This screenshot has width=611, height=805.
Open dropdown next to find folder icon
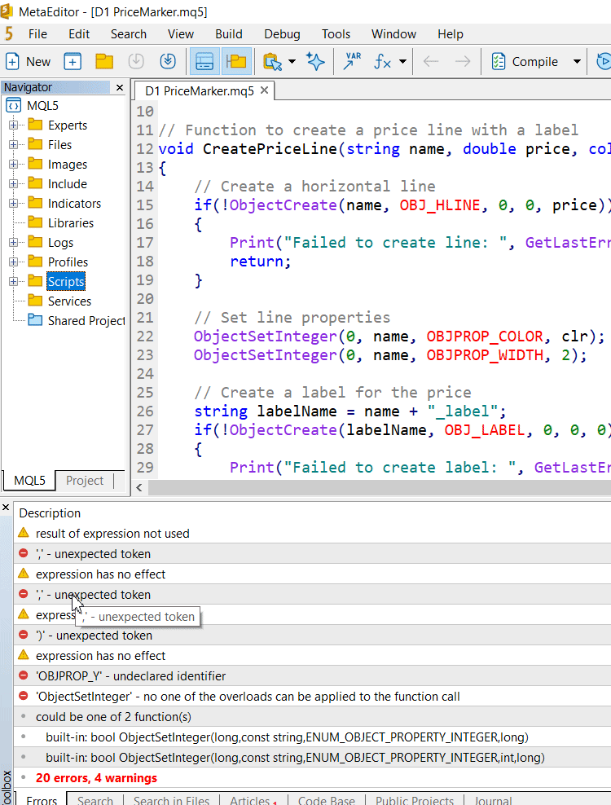pyautogui.click(x=292, y=62)
